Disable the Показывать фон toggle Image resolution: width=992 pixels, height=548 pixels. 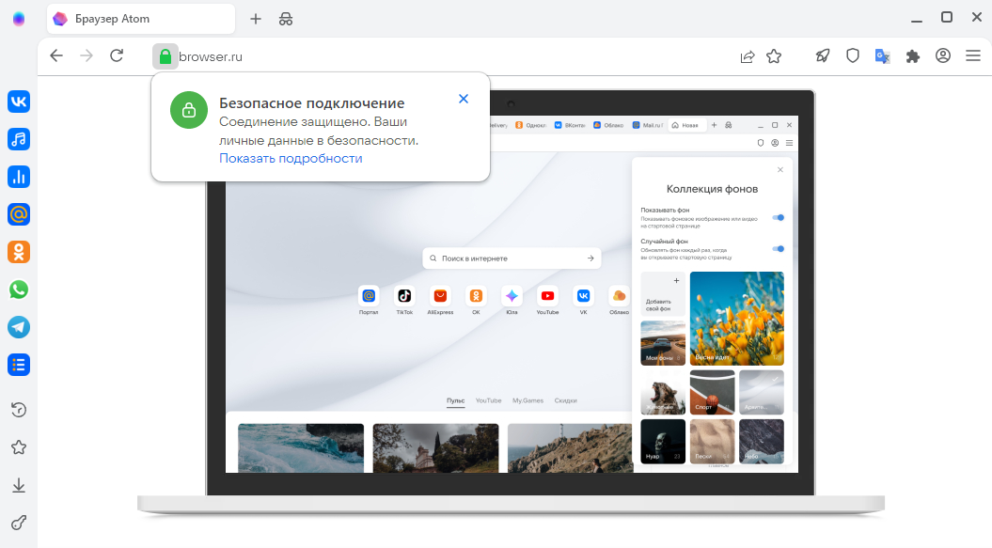[x=779, y=217]
